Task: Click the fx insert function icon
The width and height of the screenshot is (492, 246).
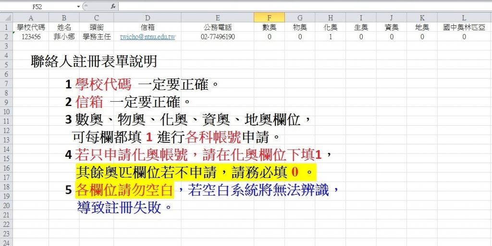Action: [113, 7]
